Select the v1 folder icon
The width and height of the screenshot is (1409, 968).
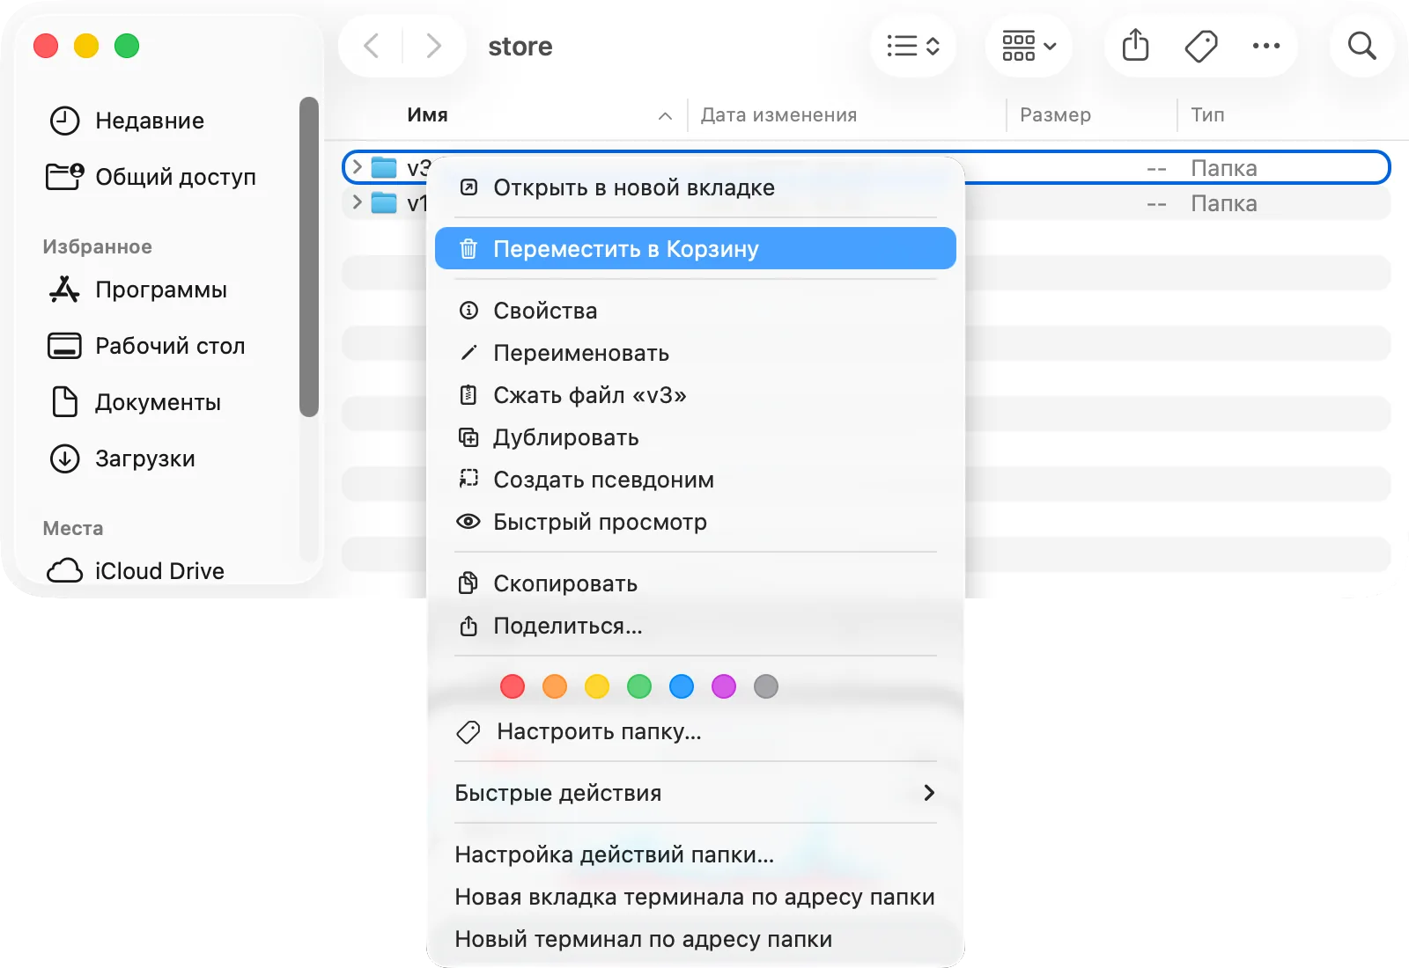click(384, 203)
